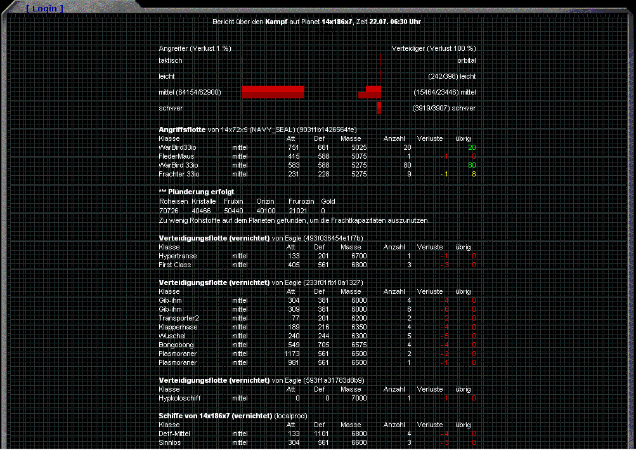Click the Hypkoloschiff ship name
The width and height of the screenshot is (636, 450).
point(180,399)
